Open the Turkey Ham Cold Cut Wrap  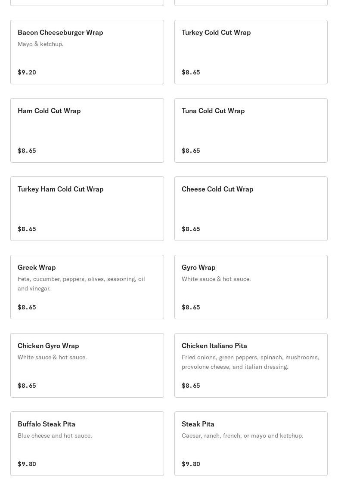[87, 209]
